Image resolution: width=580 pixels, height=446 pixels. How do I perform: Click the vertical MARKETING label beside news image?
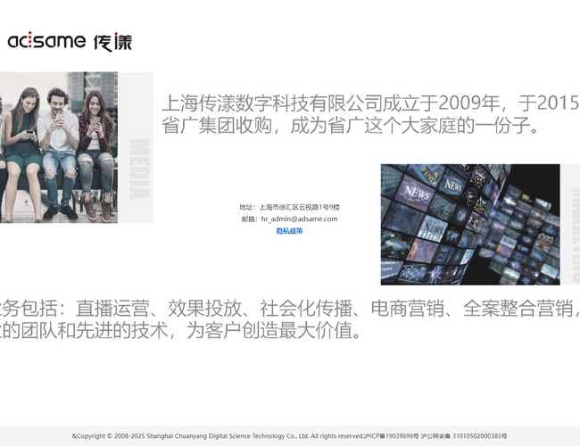tap(571, 223)
